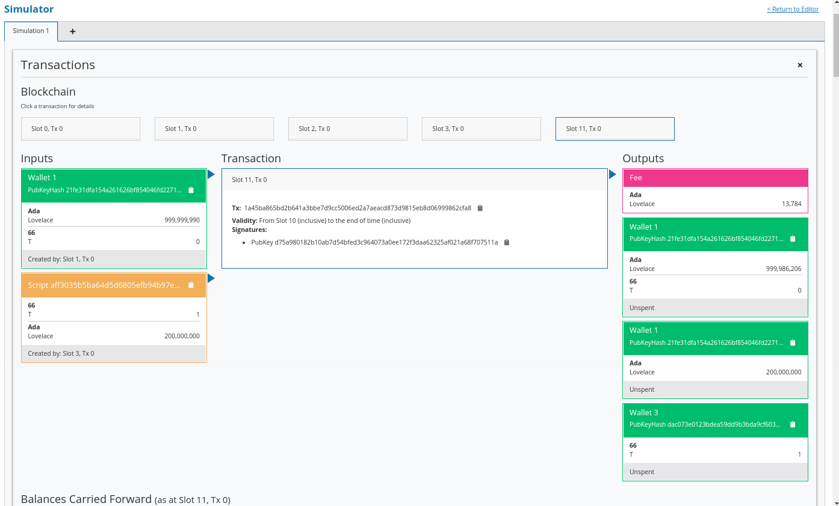
Task: Switch to Simulation 1 tab
Action: [x=31, y=31]
